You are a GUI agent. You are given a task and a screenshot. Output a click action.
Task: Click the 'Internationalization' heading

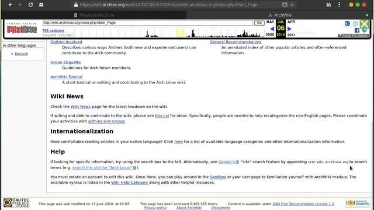pyautogui.click(x=82, y=131)
